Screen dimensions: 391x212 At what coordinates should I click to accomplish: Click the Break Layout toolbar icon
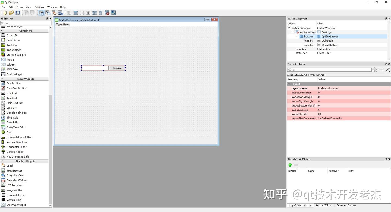pos(107,13)
